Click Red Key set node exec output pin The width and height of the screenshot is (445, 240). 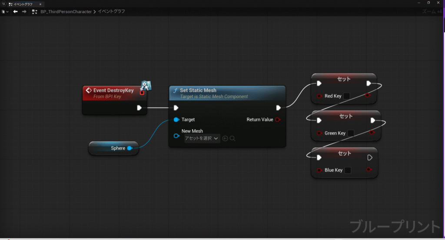point(369,83)
